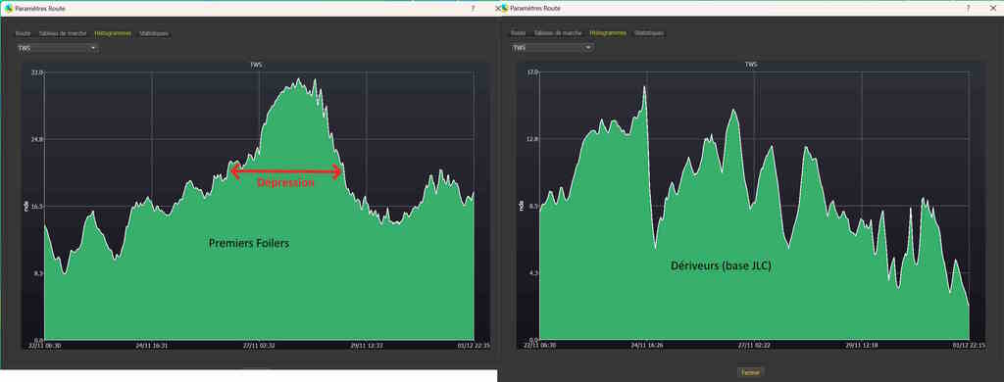1004x382 pixels.
Task: Select Histogrammes tab in right window
Action: pyautogui.click(x=608, y=33)
